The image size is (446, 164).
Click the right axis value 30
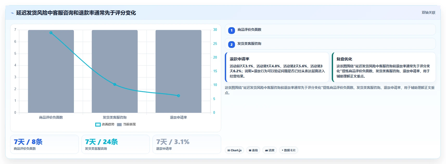215,30
